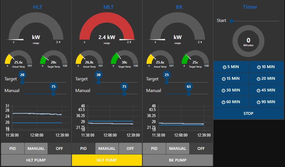Click the clock icon on 30 MIN
Viewport: 285px width, 167px height.
click(x=224, y=90)
